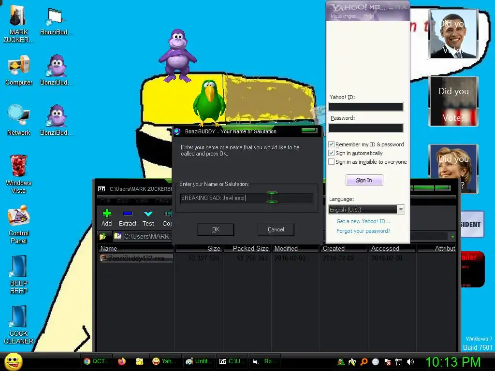Uncheck Remember my ID & password
Image resolution: width=495 pixels, height=371 pixels.
pos(332,144)
